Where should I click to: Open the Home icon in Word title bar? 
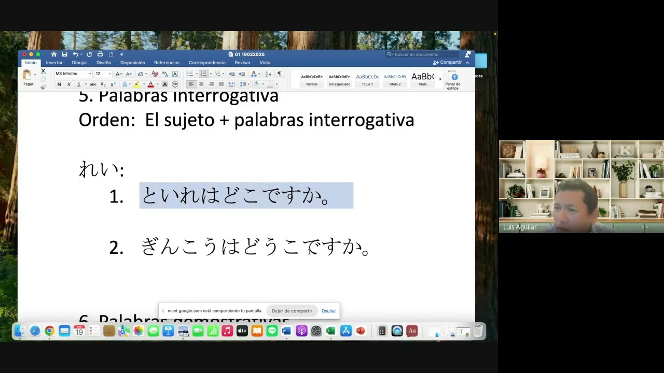(54, 54)
